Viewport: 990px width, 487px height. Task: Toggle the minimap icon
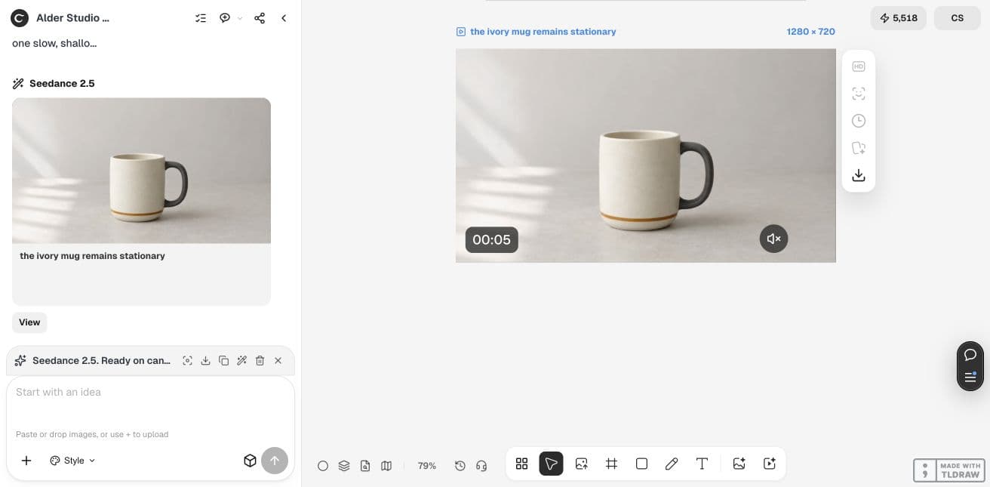386,466
